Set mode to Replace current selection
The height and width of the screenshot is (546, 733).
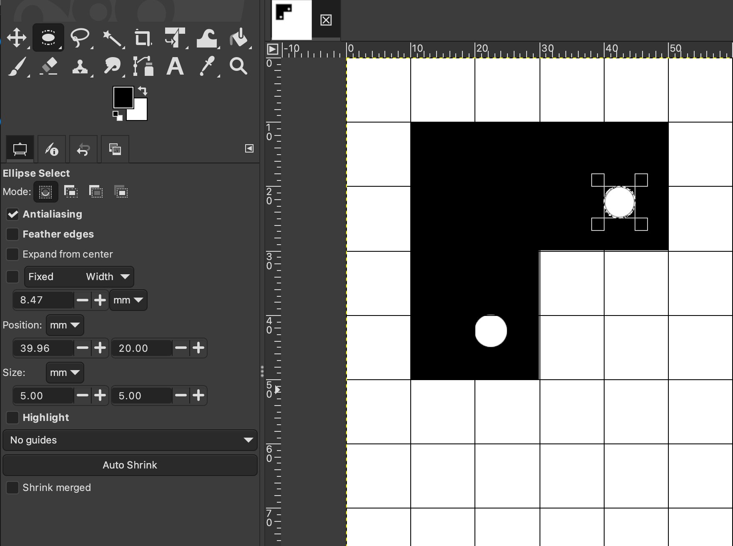pyautogui.click(x=45, y=192)
